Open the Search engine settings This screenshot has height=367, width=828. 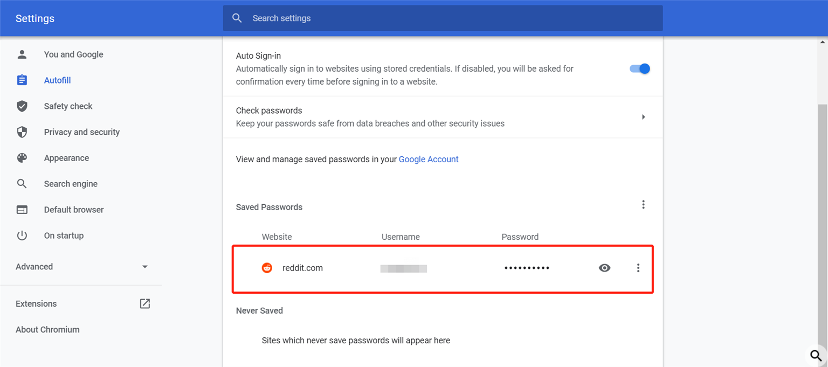click(x=71, y=184)
